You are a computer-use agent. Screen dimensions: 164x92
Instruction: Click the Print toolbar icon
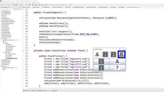coord(9,5)
